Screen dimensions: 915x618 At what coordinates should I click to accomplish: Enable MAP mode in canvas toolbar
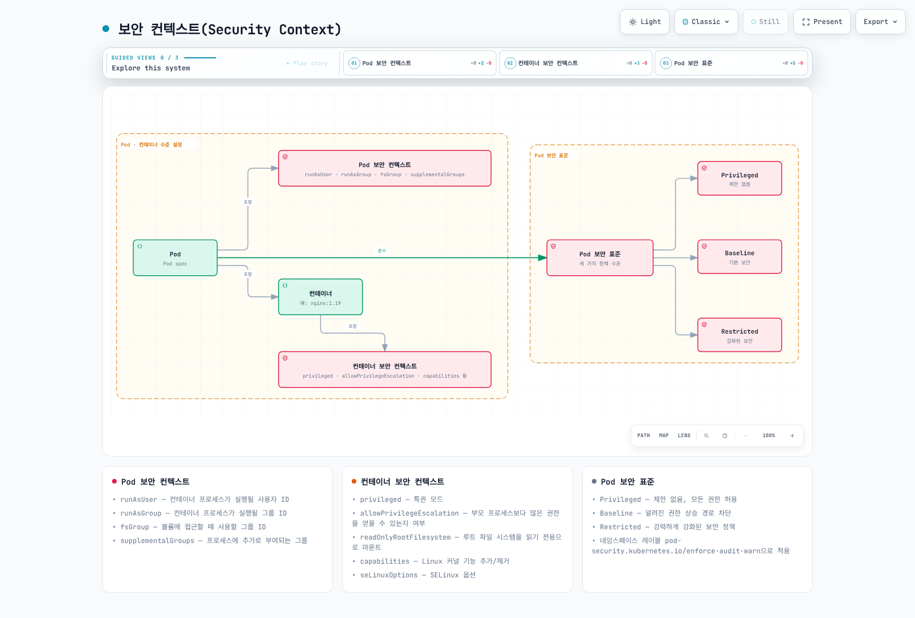coord(663,435)
